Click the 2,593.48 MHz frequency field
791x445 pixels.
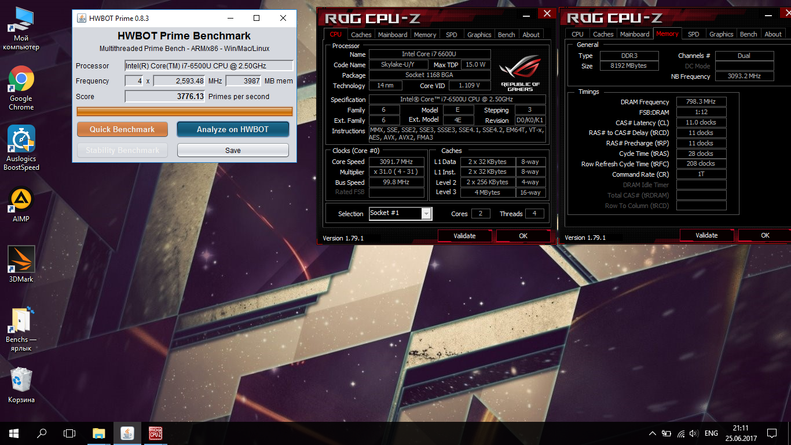tap(180, 81)
